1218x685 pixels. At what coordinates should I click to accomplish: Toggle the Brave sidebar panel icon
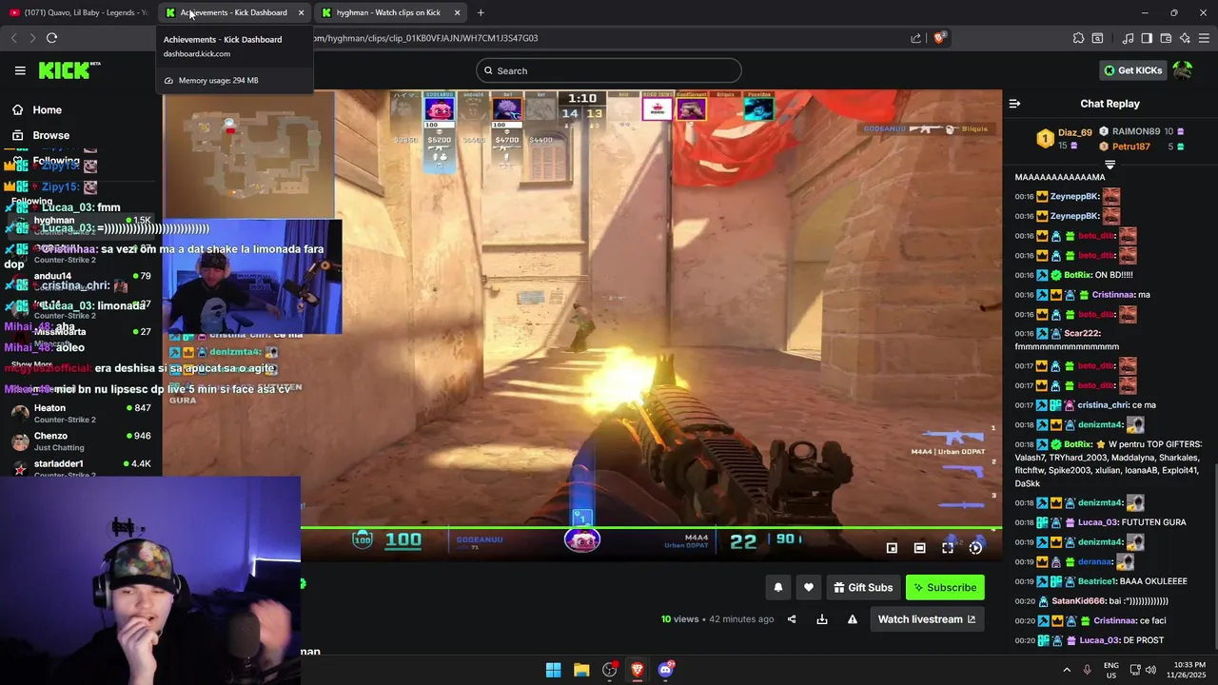(1147, 38)
